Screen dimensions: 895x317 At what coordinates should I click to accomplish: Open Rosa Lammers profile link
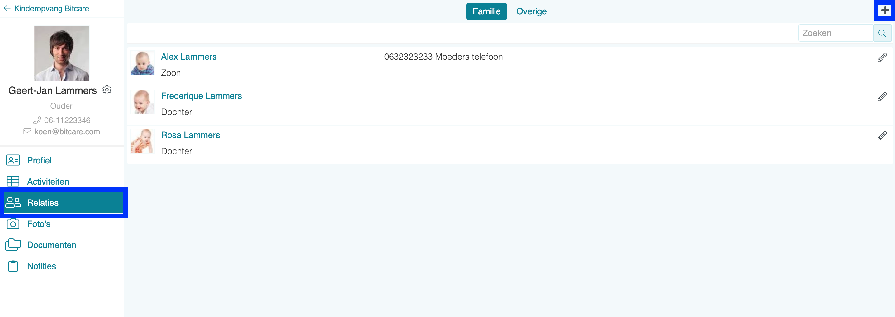(x=190, y=135)
